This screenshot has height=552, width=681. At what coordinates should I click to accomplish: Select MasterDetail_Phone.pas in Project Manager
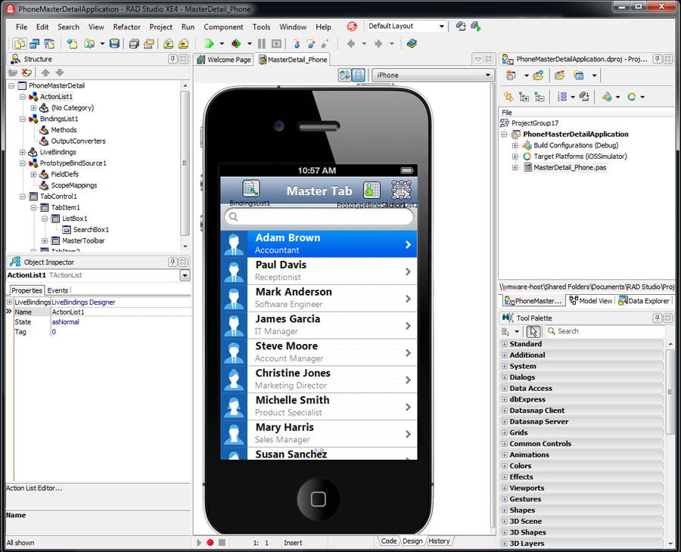[x=569, y=168]
